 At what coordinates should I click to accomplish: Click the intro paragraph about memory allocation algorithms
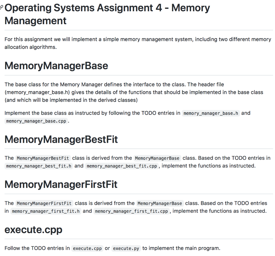pos(138,43)
